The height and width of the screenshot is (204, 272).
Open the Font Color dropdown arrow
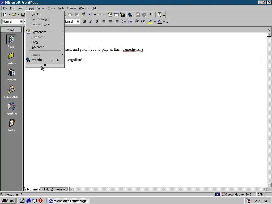[x=164, y=22]
